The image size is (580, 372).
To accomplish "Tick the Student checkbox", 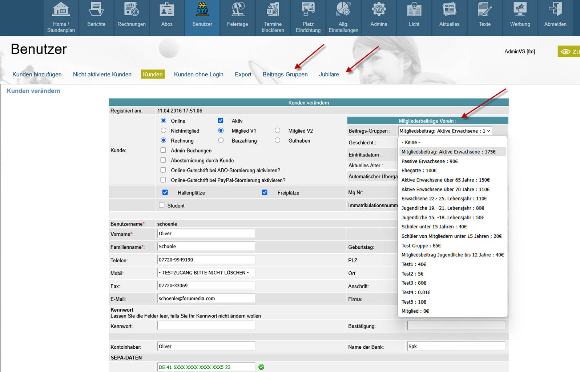I will 162,205.
